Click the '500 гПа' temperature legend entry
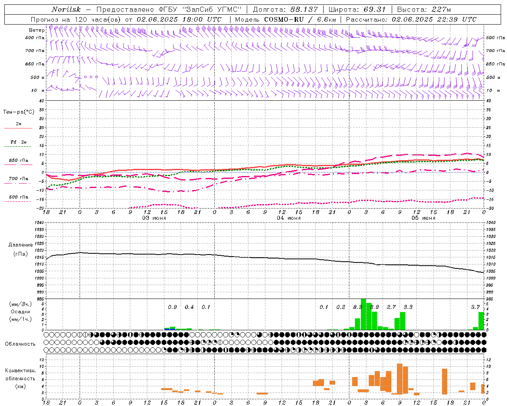Image resolution: width=507 pixels, height=406 pixels. pyautogui.click(x=18, y=197)
